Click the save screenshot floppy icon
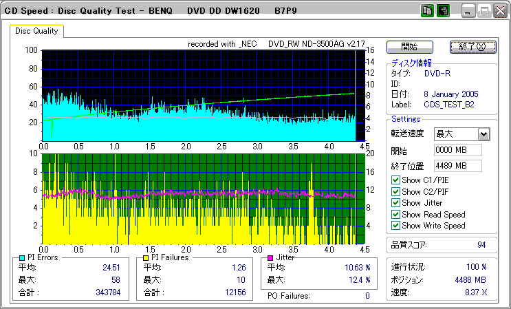 443,11
